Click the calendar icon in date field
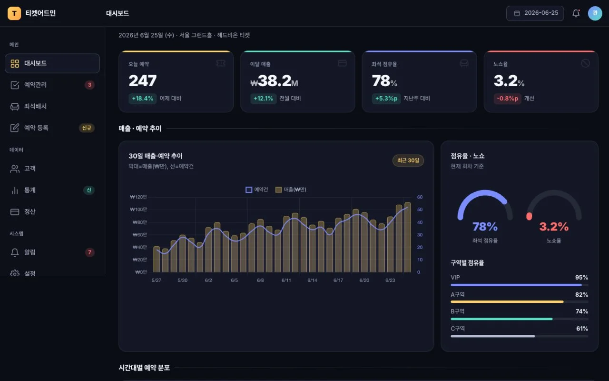Image resolution: width=609 pixels, height=381 pixels. pos(517,13)
